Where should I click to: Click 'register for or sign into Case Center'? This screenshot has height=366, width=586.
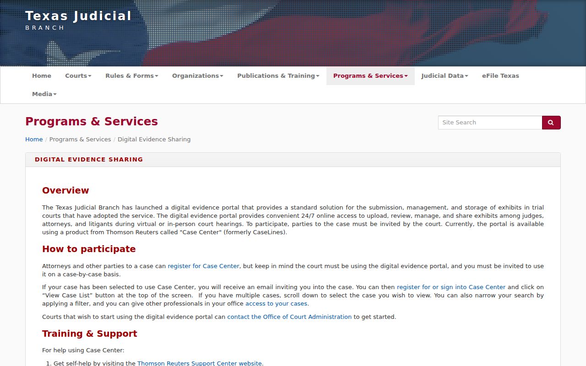pos(451,287)
